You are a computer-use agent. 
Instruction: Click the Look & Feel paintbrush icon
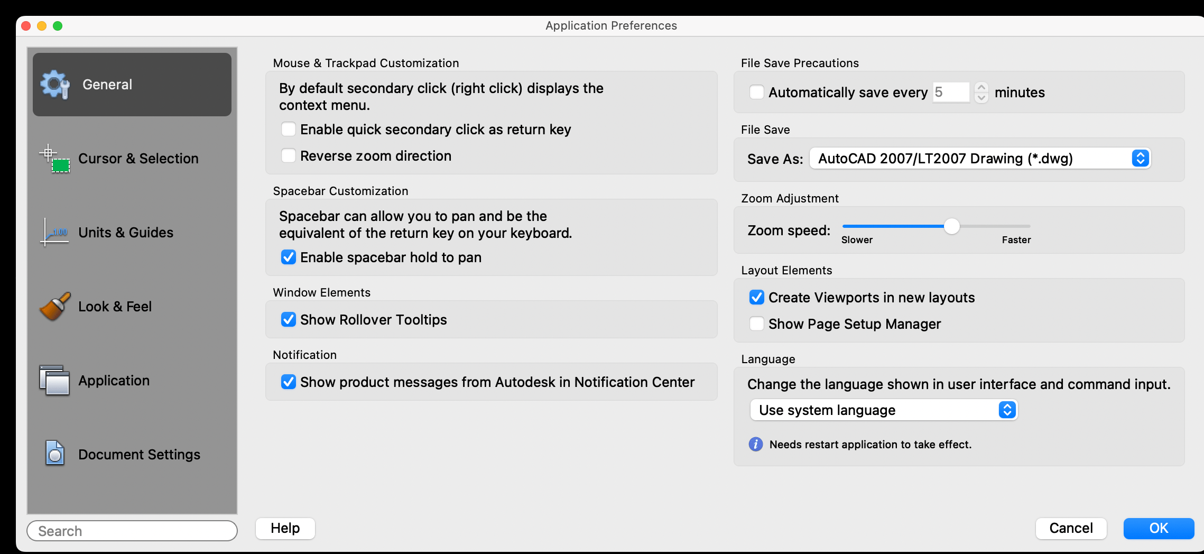[54, 306]
